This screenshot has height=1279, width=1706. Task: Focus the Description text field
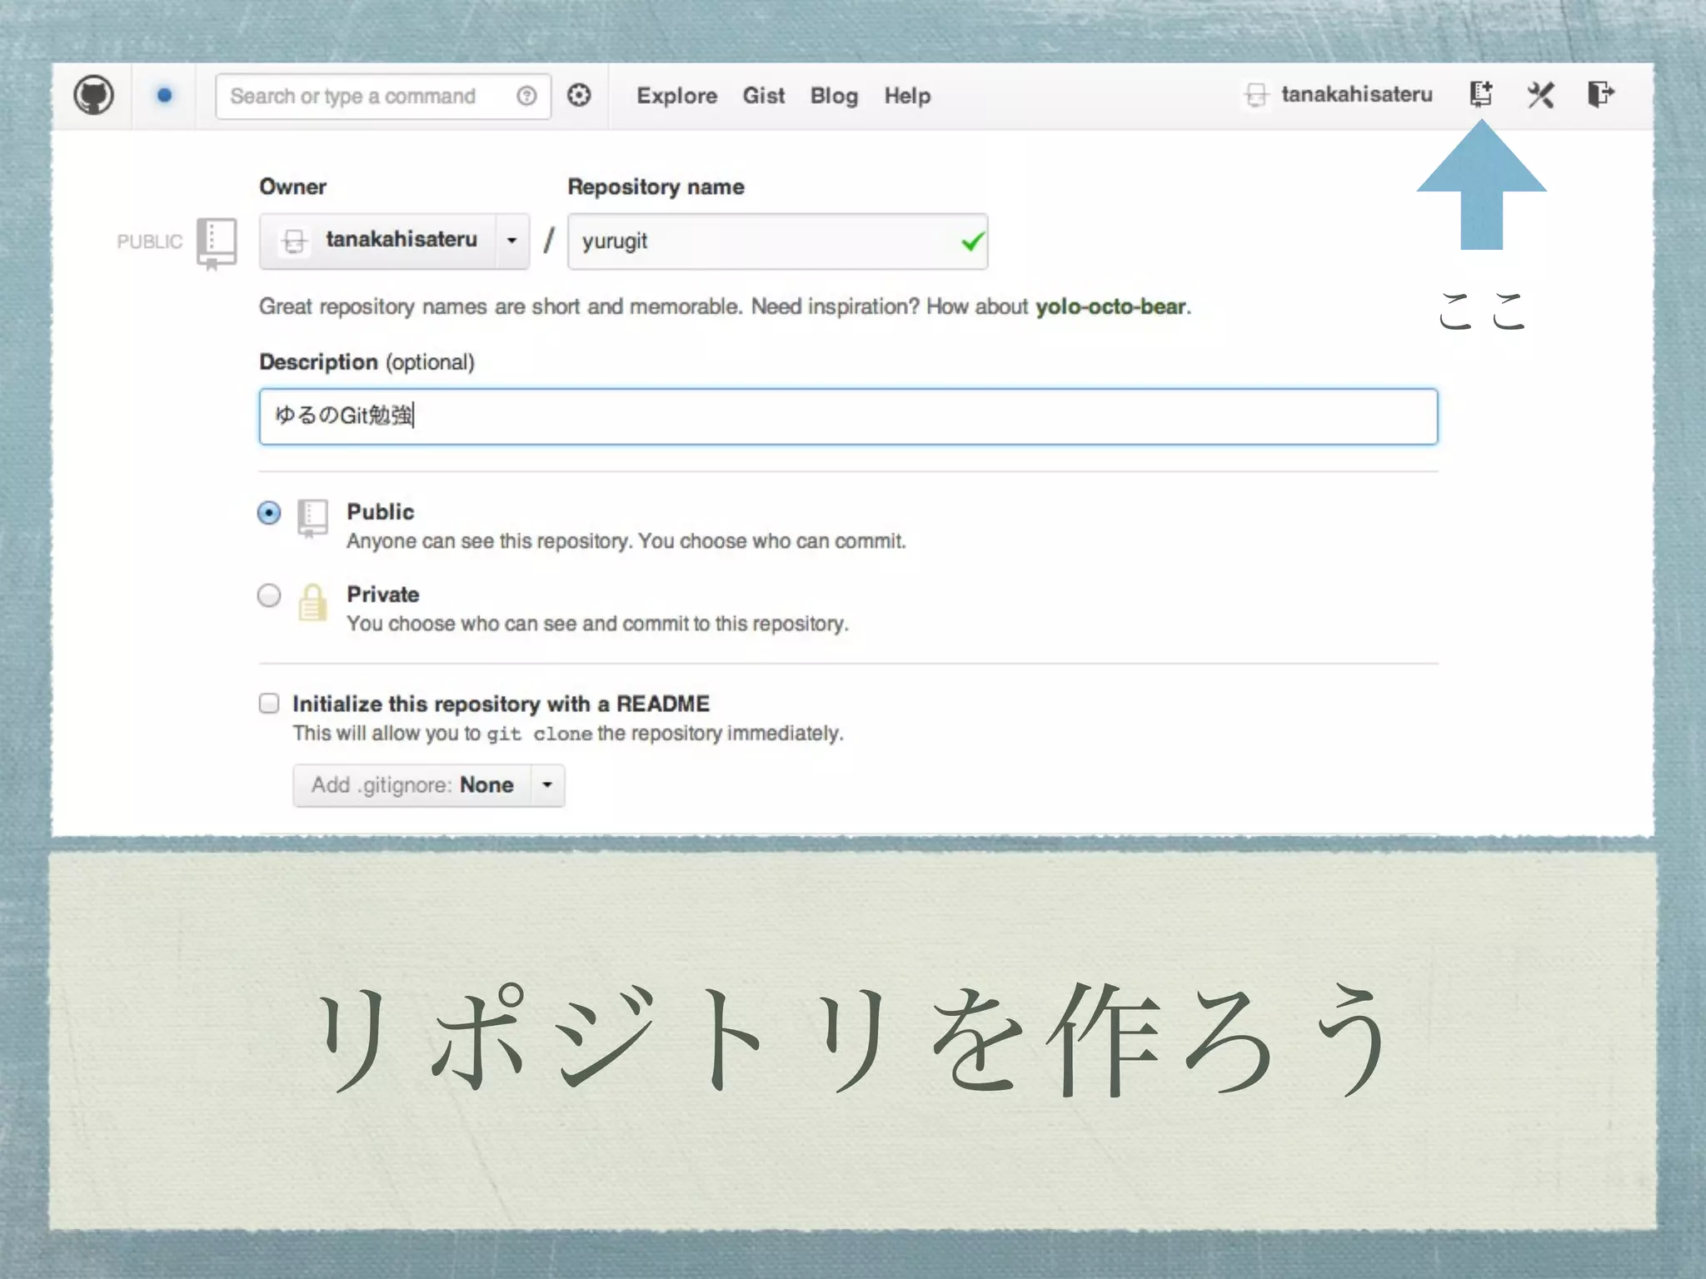(x=848, y=416)
